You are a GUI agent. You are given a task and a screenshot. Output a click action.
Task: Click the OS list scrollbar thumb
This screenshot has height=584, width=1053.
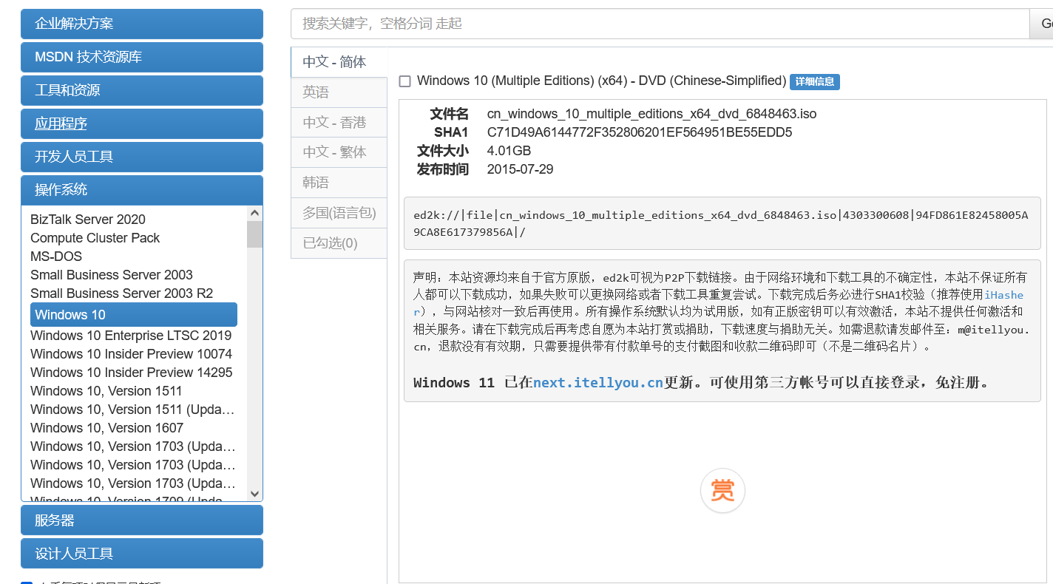255,234
